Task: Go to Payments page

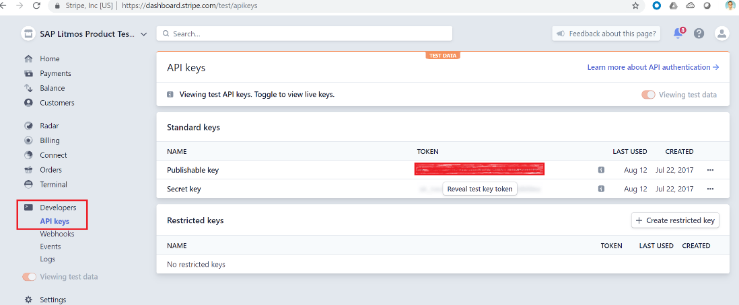Action: click(55, 73)
